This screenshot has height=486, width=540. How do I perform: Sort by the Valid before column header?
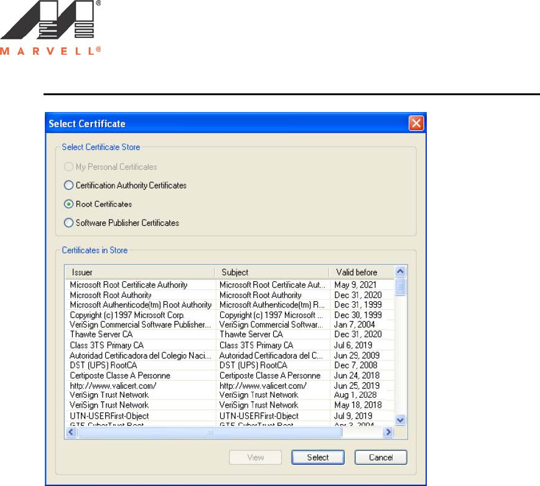[361, 272]
